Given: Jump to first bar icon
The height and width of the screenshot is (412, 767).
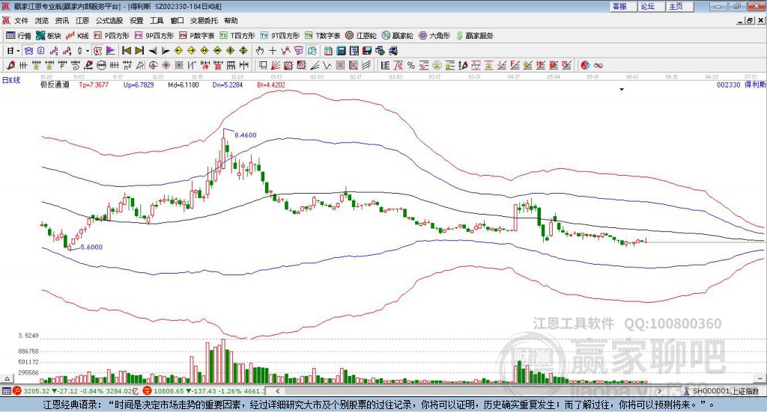Looking at the screenshot, I should tap(126, 51).
